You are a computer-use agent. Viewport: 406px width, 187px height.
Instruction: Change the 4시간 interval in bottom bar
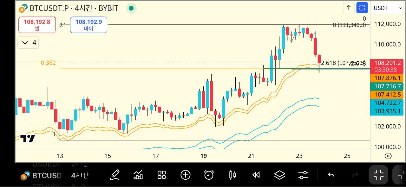(80, 175)
